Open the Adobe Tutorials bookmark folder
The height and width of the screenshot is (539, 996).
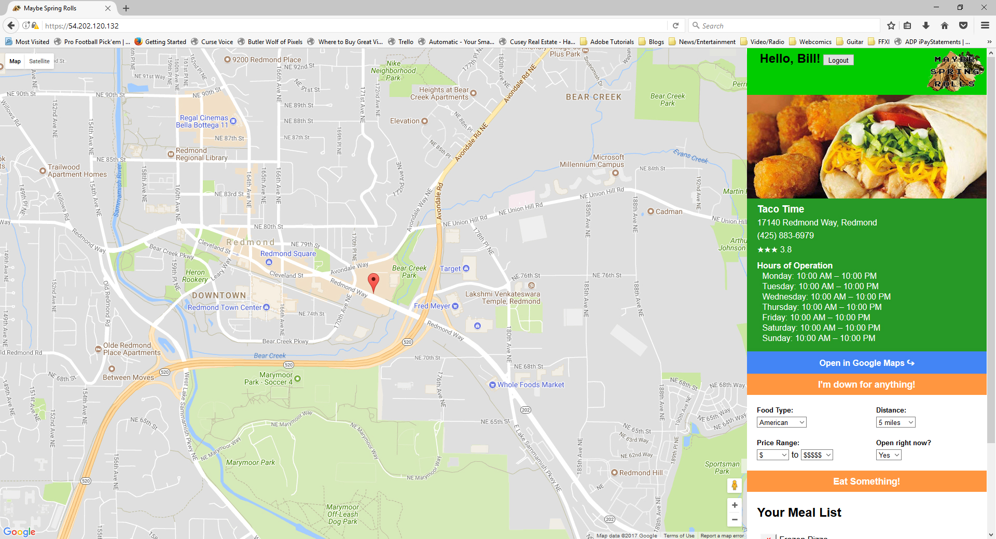[607, 42]
